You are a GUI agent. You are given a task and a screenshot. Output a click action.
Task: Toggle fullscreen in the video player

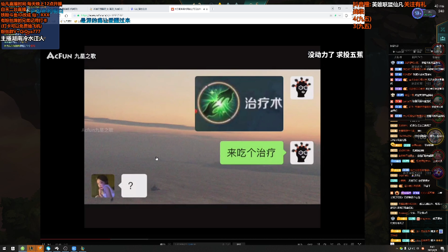coord(360,245)
